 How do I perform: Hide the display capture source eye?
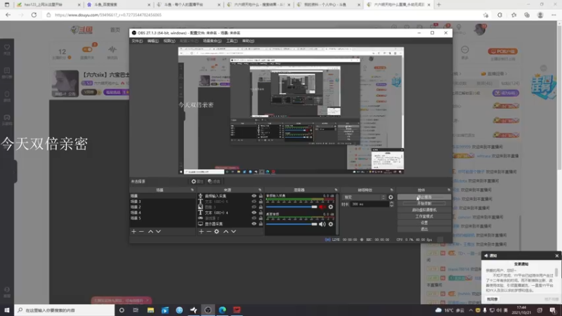point(254,223)
